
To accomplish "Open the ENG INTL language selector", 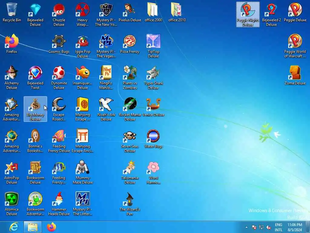I will (x=279, y=227).
